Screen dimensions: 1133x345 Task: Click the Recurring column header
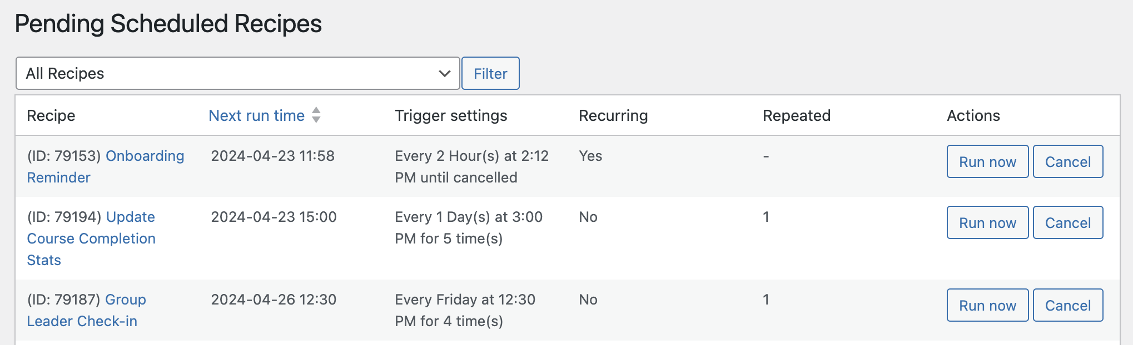tap(613, 115)
